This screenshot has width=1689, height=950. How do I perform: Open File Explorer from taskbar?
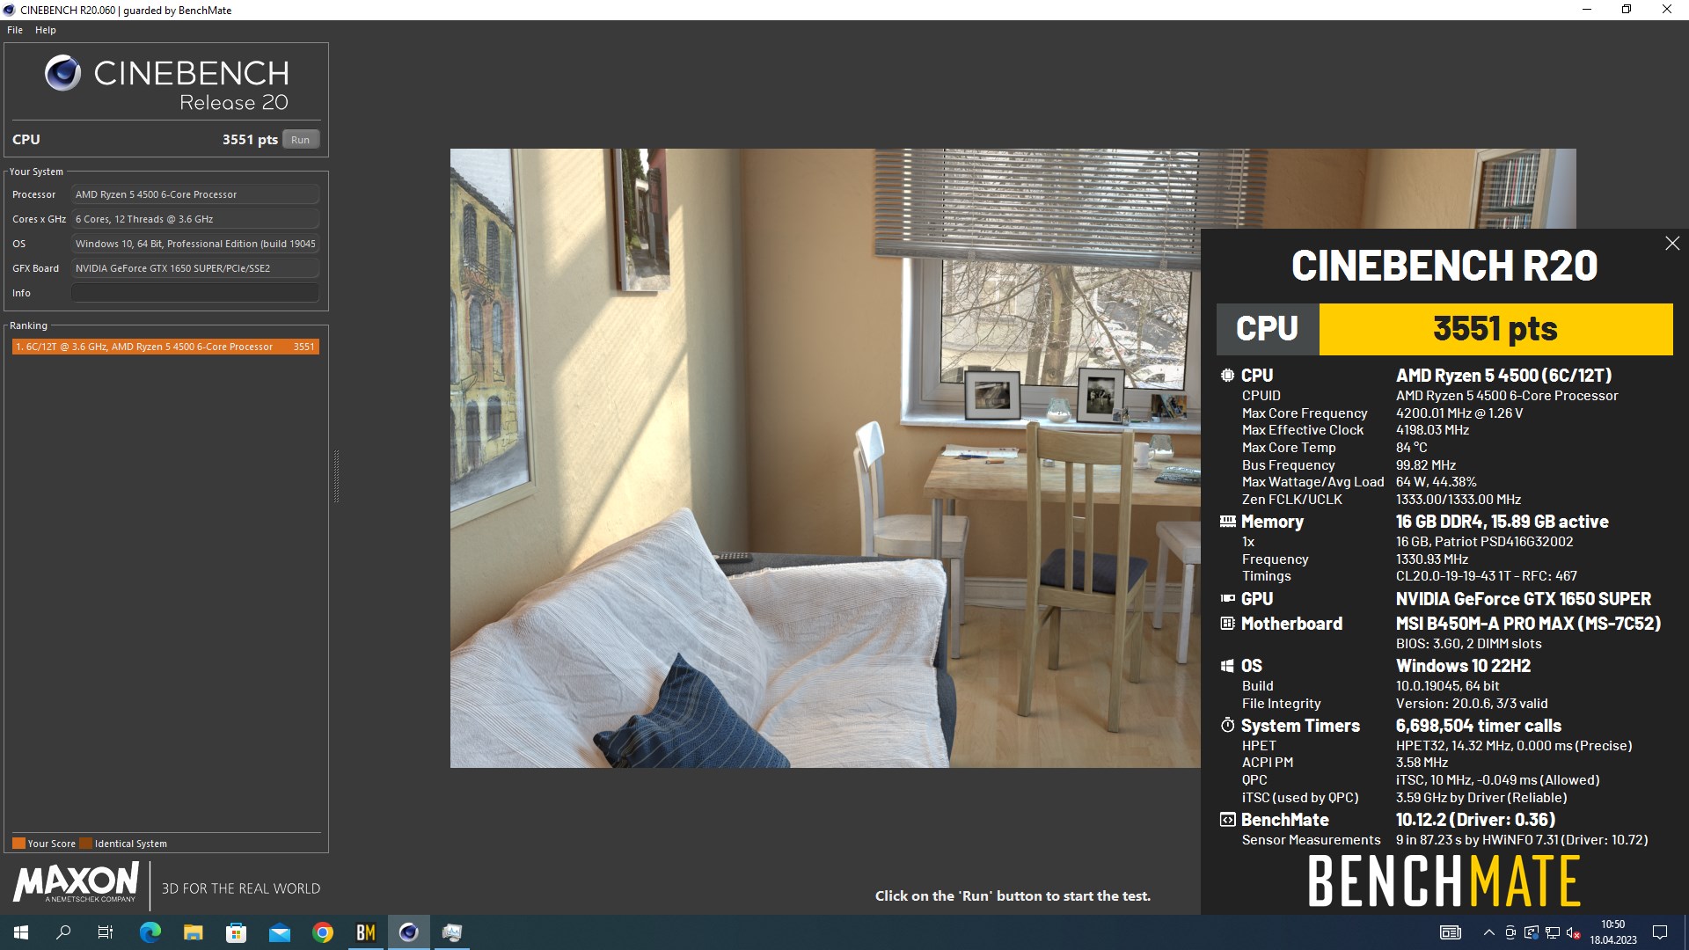[x=194, y=932]
